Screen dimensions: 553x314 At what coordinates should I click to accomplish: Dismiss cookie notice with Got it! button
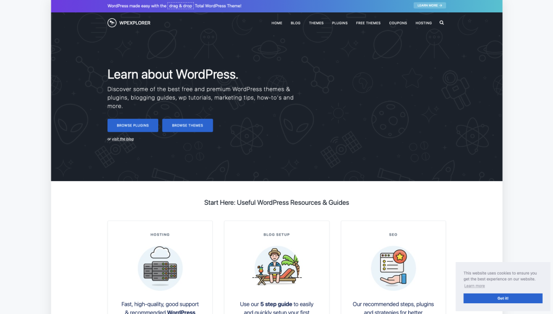click(503, 298)
